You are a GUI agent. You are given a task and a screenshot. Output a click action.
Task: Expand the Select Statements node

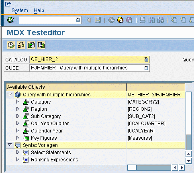pyautogui.click(x=18, y=152)
